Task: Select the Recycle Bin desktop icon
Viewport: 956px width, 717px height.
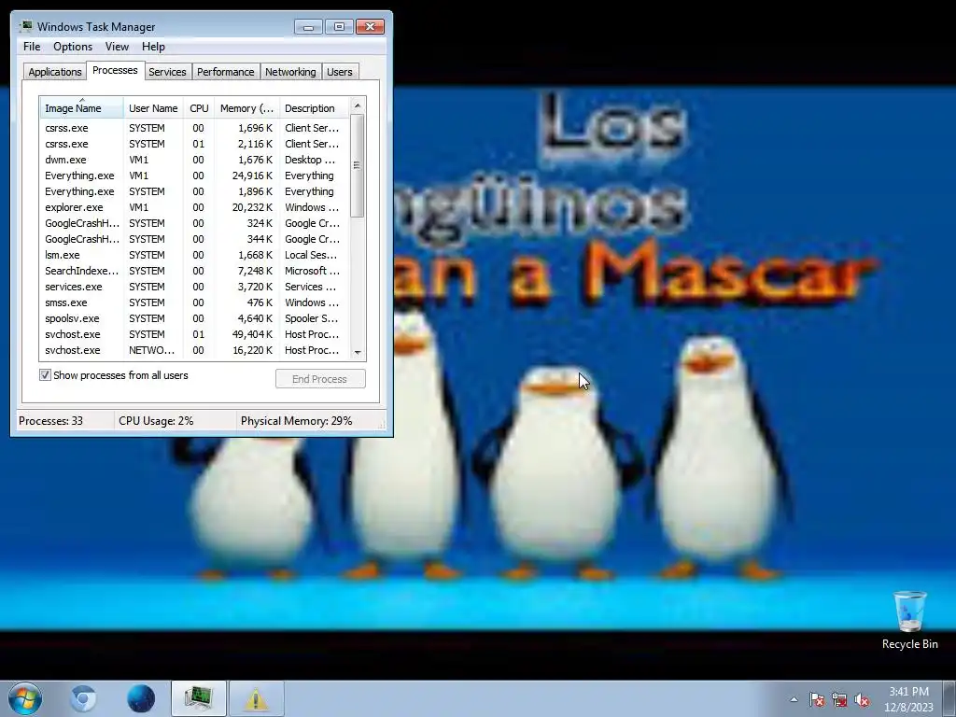Action: 909,620
